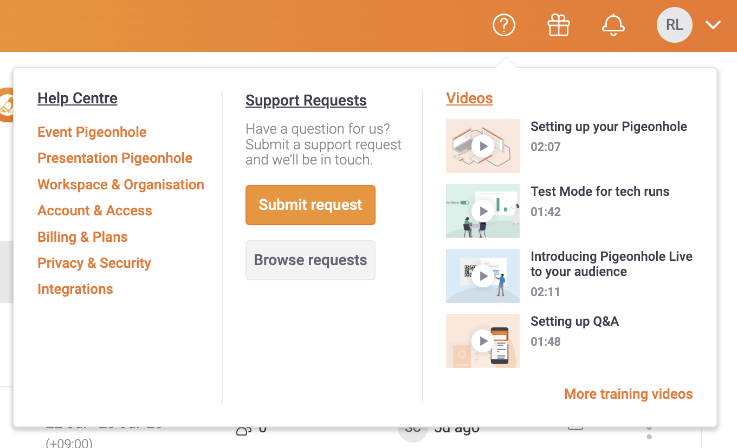Viewport: 737px width, 448px height.
Task: Play the Test Mode for tech runs thumbnail
Action: tap(483, 211)
